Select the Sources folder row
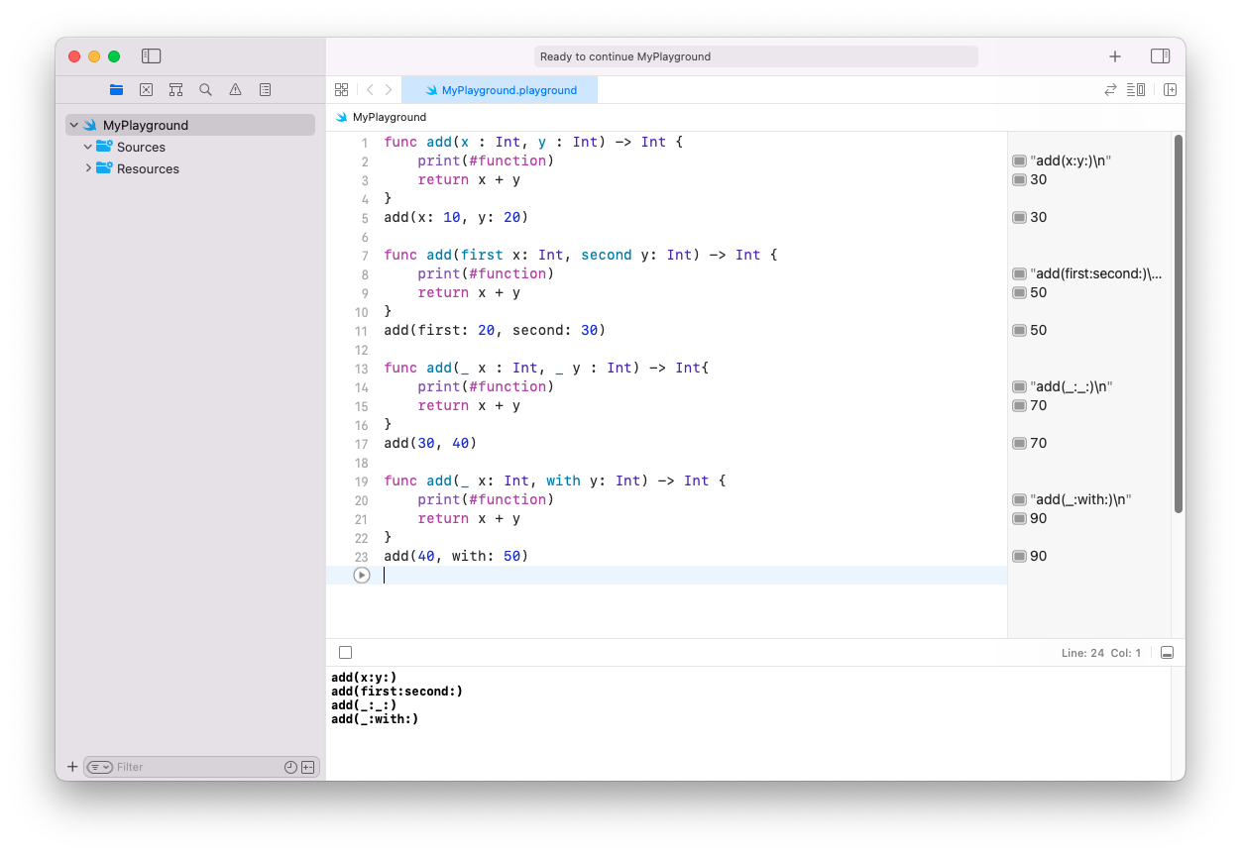This screenshot has width=1241, height=854. [x=190, y=147]
